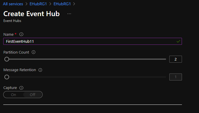
Task: Go to All services breadcrumb
Action: point(13,4)
